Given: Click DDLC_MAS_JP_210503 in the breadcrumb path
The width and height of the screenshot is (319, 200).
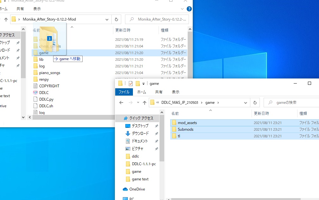Looking at the screenshot, I should [180, 102].
